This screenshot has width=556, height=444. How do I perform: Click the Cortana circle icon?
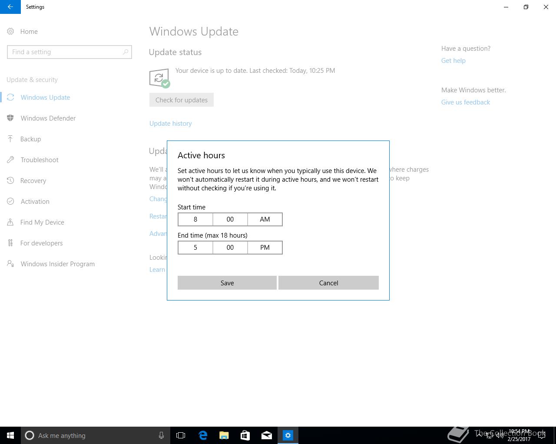click(x=30, y=435)
